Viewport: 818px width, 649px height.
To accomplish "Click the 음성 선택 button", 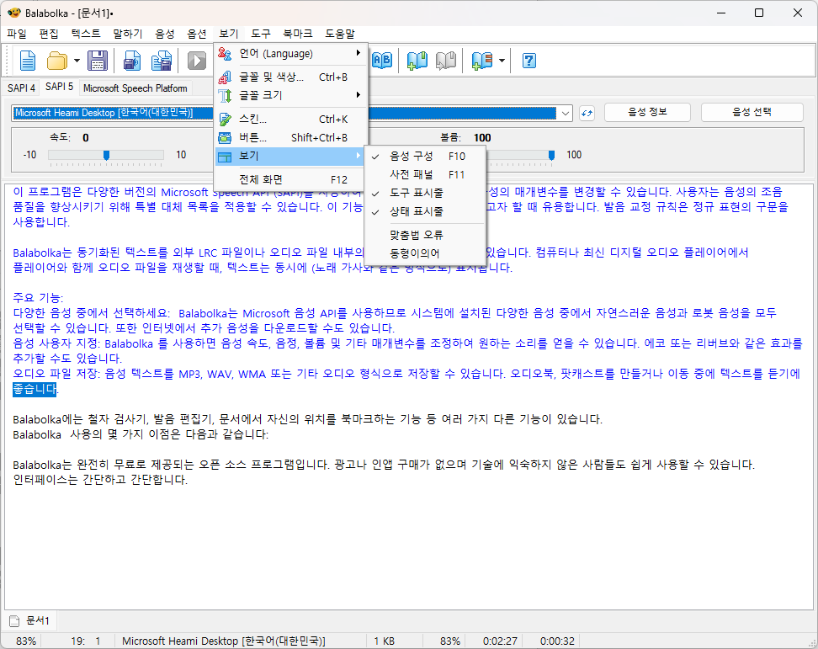I will pyautogui.click(x=752, y=112).
